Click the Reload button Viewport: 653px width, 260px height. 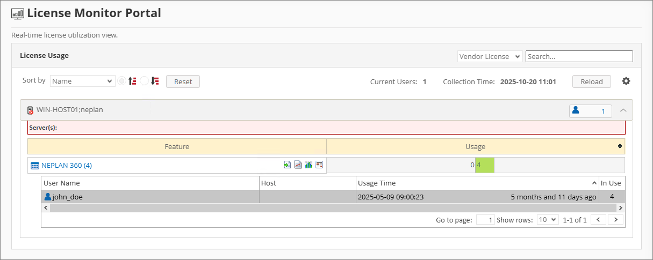click(592, 81)
